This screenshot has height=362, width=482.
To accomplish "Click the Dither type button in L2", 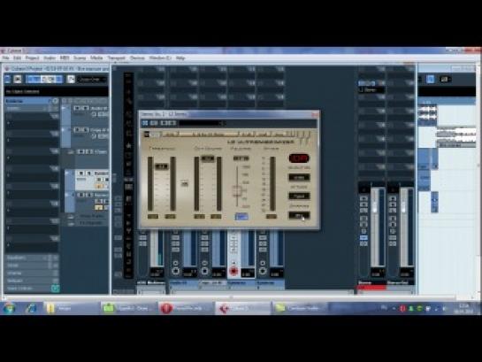I will (x=299, y=196).
